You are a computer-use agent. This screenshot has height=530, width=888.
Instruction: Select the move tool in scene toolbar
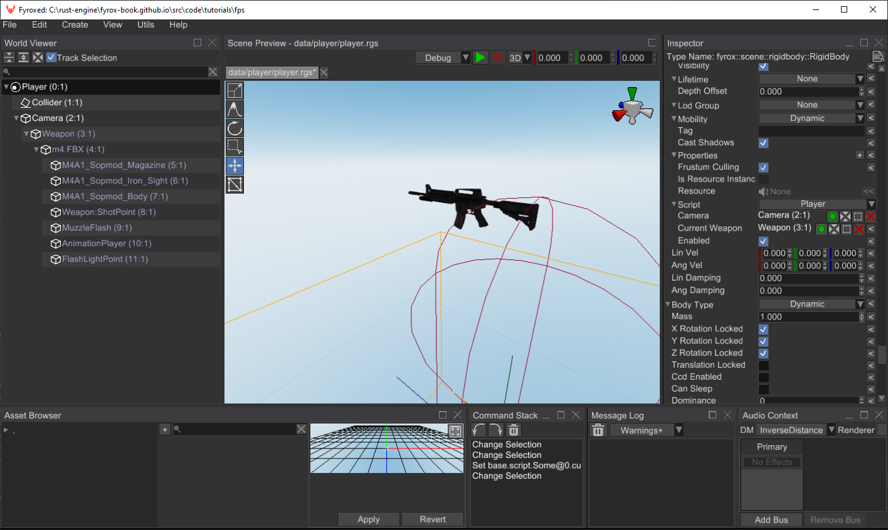click(x=235, y=166)
